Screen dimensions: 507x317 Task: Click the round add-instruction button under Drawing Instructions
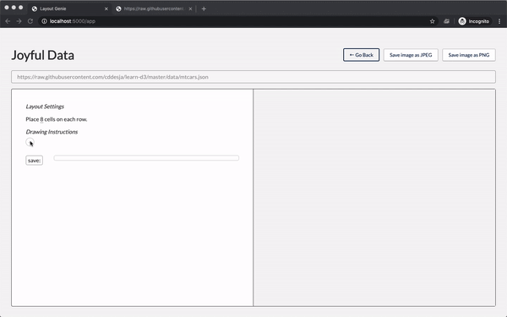click(x=30, y=142)
